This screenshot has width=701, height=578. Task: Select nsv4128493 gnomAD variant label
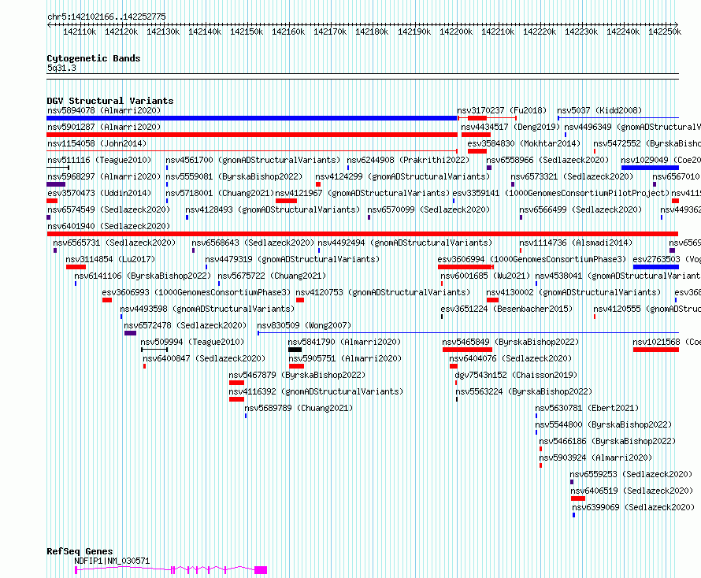[273, 209]
